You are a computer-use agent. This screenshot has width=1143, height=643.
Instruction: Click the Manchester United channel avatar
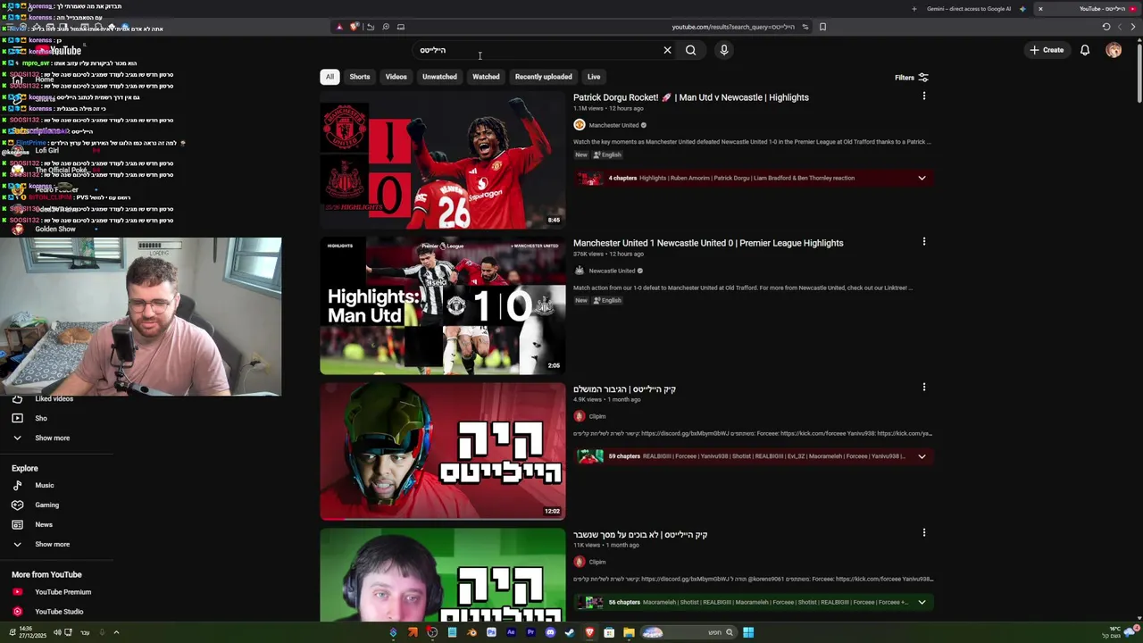pos(580,125)
